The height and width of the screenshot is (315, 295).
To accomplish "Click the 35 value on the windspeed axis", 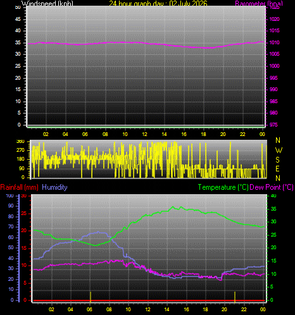I will pos(18,42).
